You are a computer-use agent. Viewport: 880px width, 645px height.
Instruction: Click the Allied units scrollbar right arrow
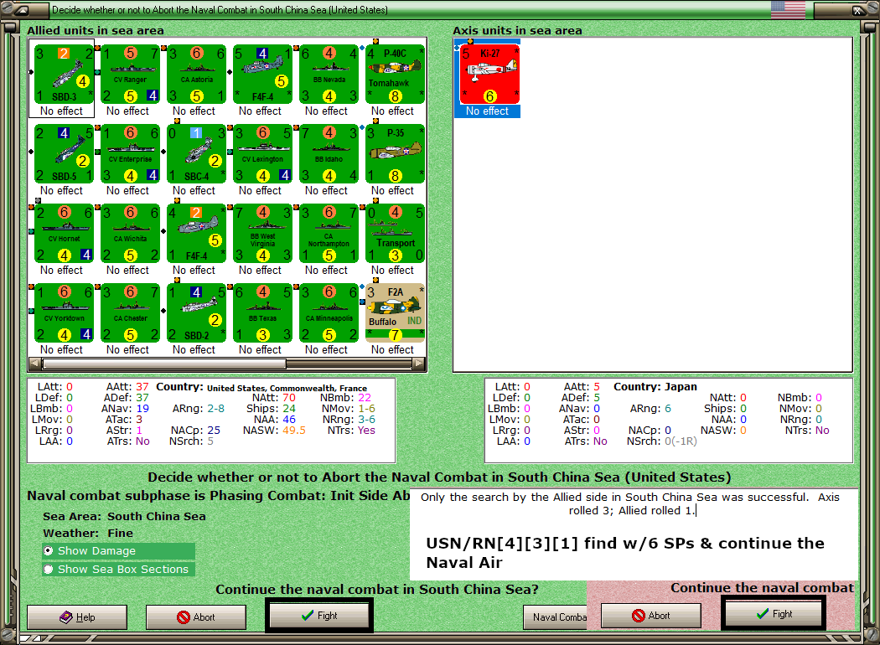pyautogui.click(x=419, y=364)
